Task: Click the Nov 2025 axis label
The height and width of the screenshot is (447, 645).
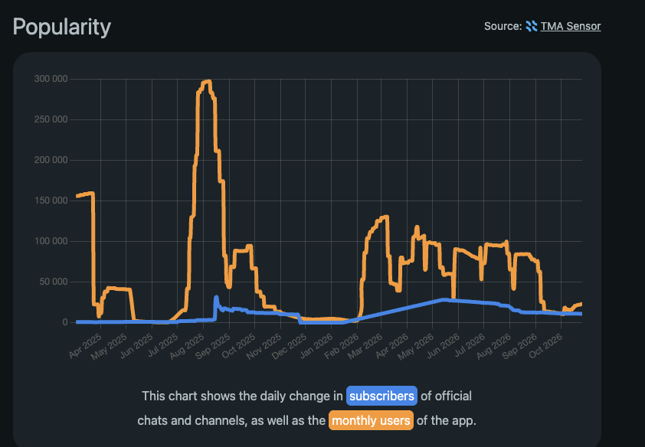Action: coord(264,346)
